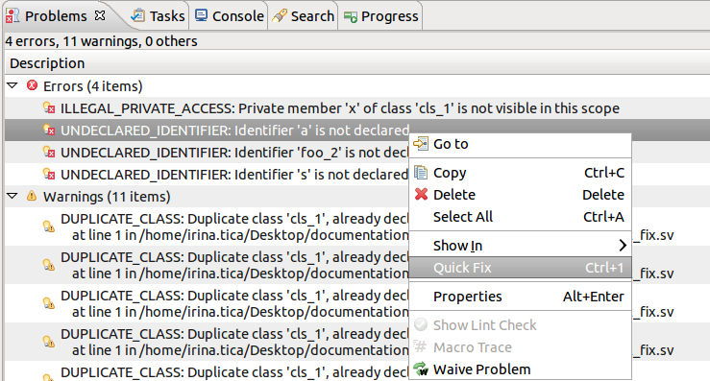Click the Copy pages icon
Screen dimensions: 710x381
[421, 173]
